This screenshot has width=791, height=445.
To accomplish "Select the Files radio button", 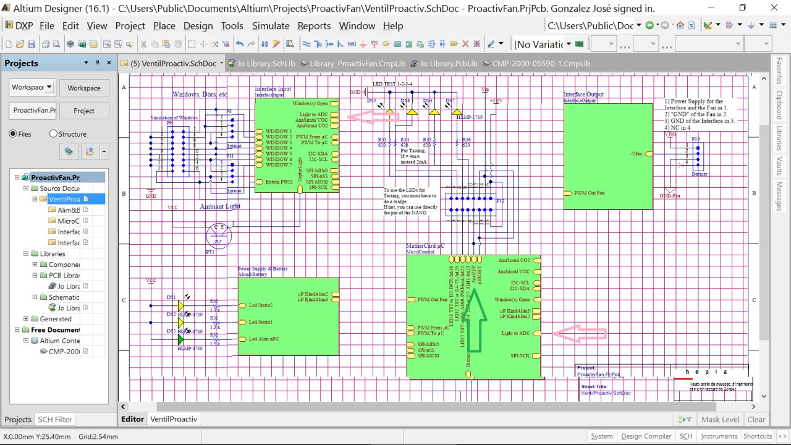I will (x=13, y=134).
